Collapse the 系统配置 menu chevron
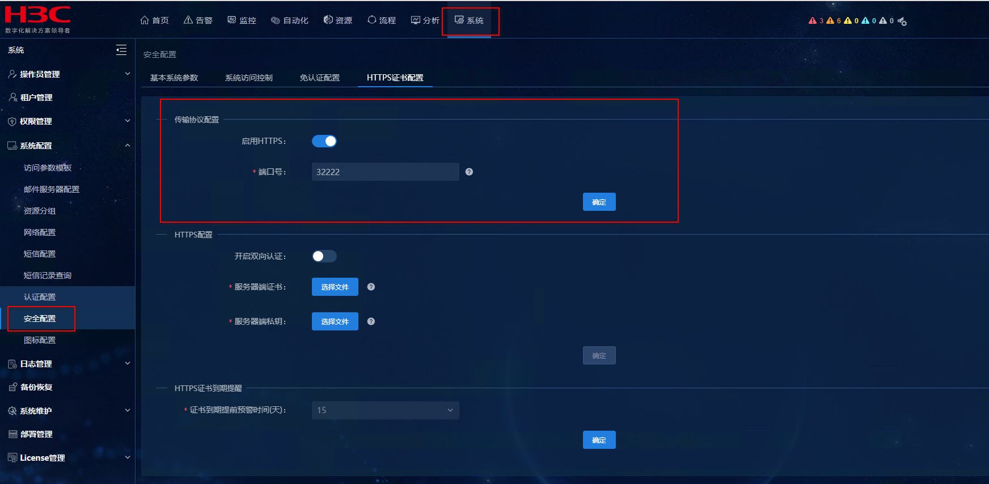Screen dimensions: 989x484 point(128,146)
